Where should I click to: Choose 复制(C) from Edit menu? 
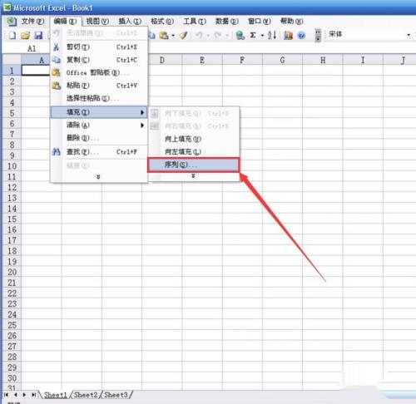(x=99, y=60)
